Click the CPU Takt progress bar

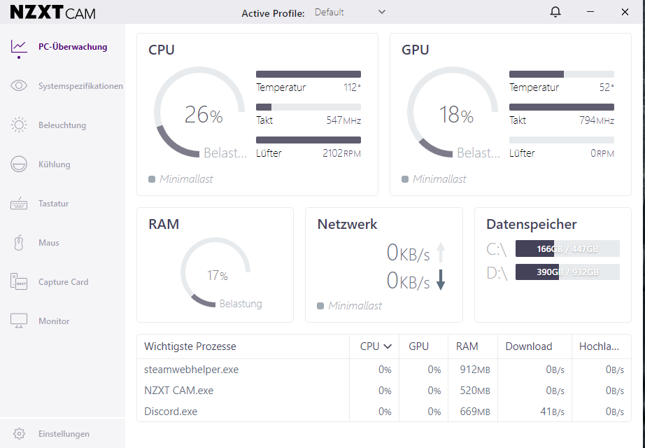[308, 107]
